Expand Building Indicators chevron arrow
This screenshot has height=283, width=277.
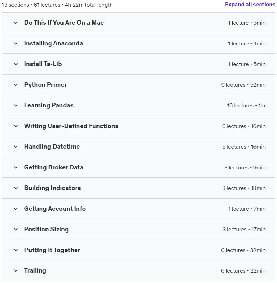[16, 188]
